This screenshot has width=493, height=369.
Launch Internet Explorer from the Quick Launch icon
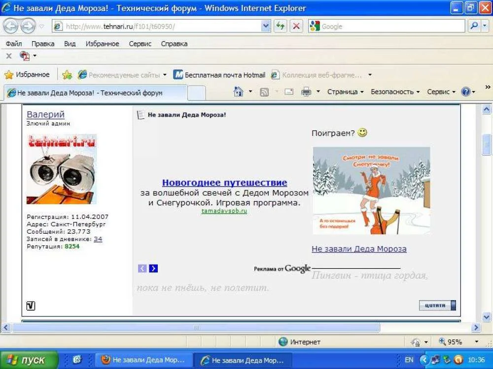[77, 360]
